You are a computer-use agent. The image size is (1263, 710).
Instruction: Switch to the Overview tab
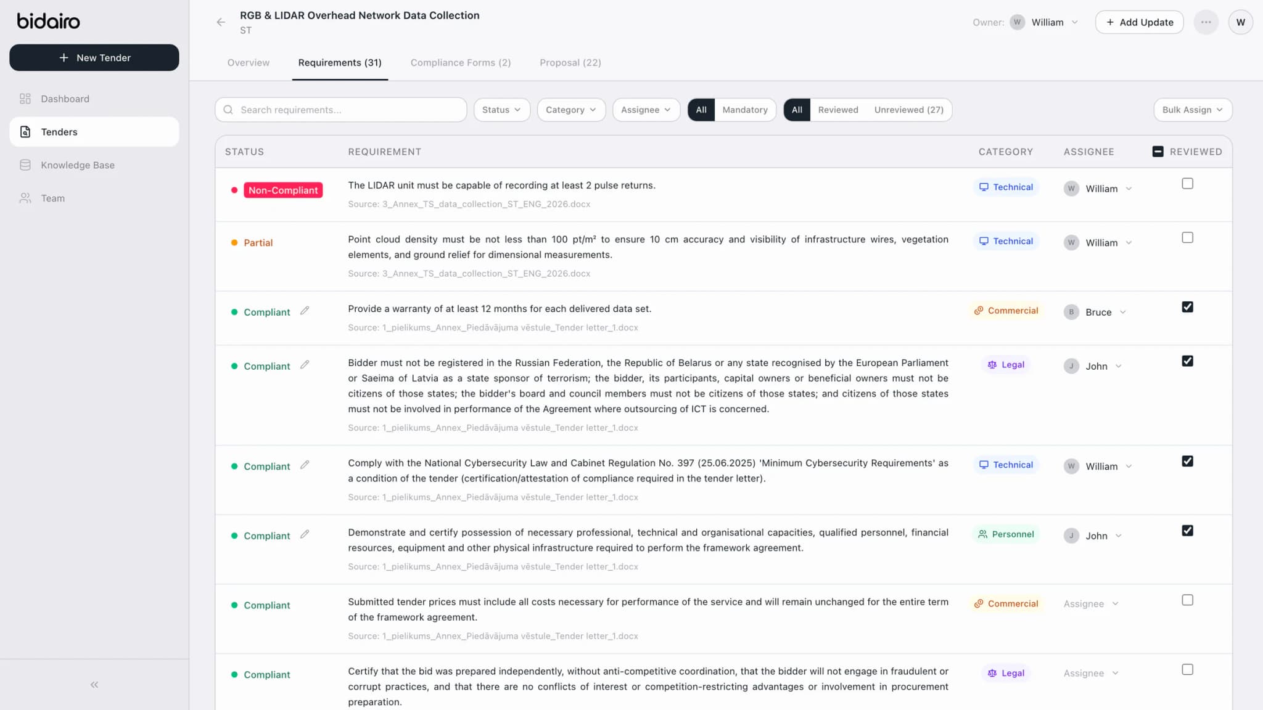click(x=248, y=63)
